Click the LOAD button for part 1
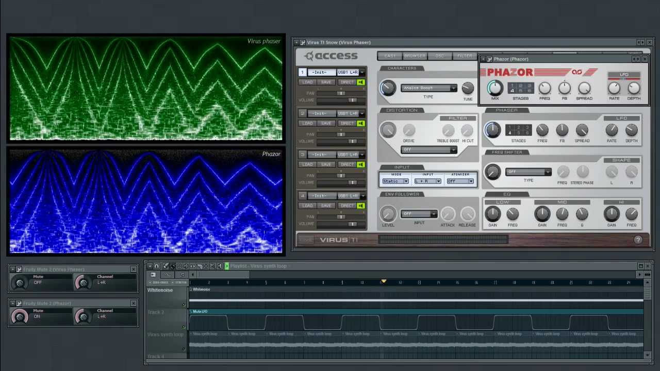Viewport: 660px width, 371px height. coord(307,82)
